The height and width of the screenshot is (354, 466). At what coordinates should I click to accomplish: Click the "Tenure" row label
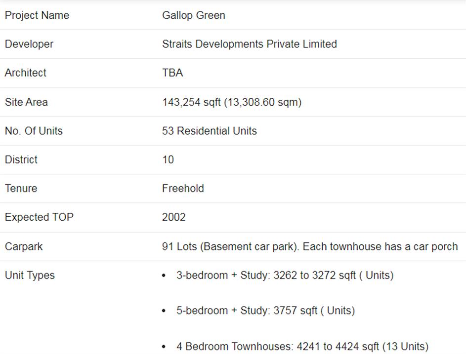[21, 188]
